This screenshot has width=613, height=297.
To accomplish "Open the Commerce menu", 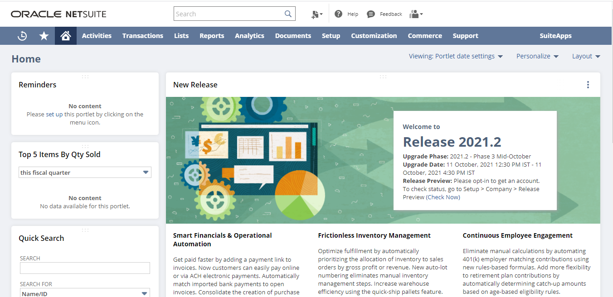I will (x=425, y=36).
